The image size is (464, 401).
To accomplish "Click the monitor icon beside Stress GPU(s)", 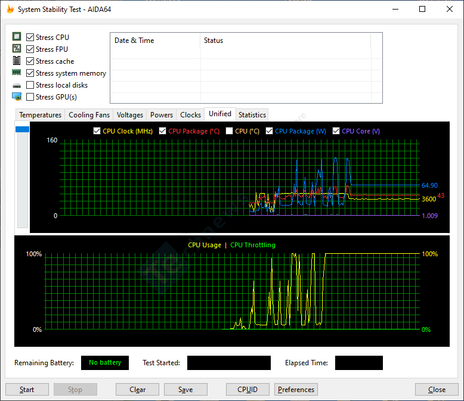I will [17, 97].
